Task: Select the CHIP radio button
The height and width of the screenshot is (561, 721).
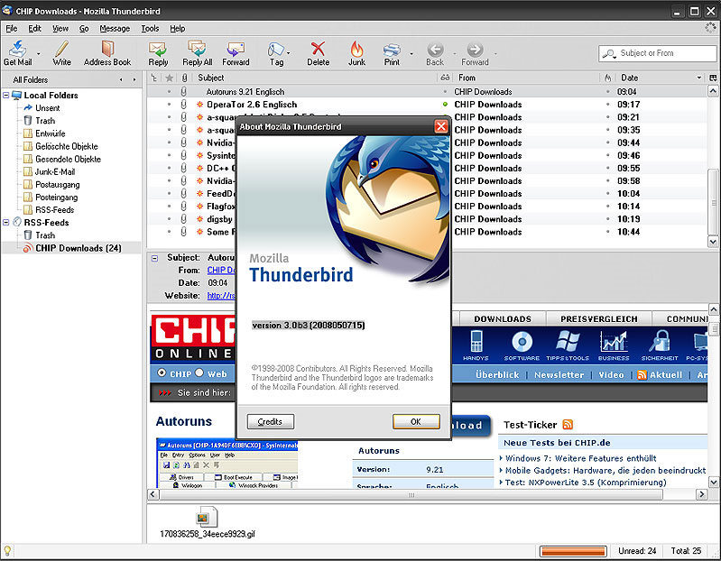Action: tap(162, 373)
